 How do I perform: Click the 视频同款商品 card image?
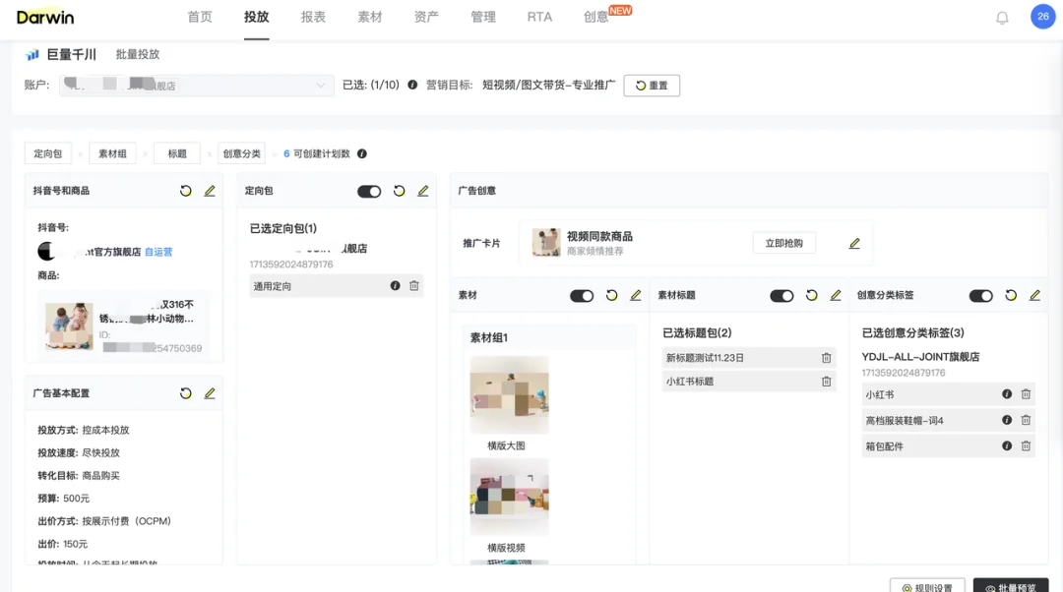pos(546,243)
